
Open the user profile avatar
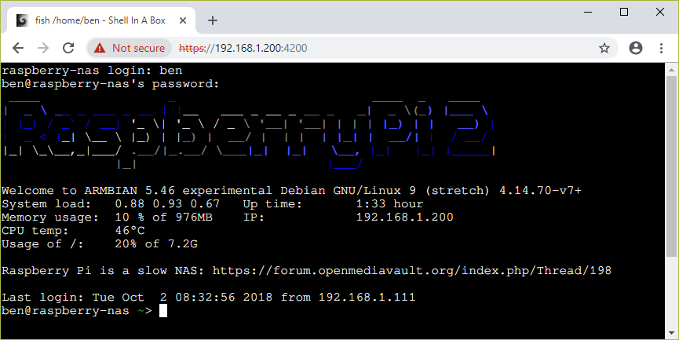(x=636, y=48)
